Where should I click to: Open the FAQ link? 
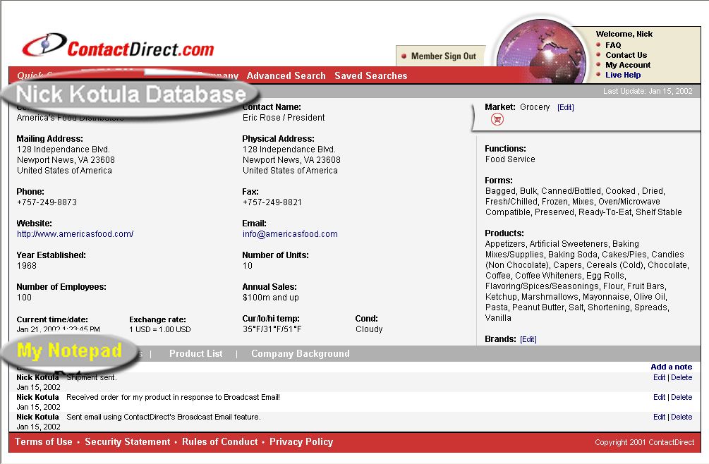[613, 45]
